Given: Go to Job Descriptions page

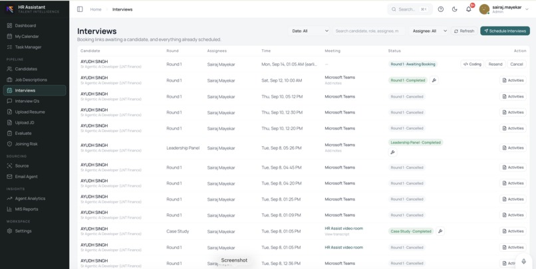Looking at the screenshot, I should click(x=33, y=80).
